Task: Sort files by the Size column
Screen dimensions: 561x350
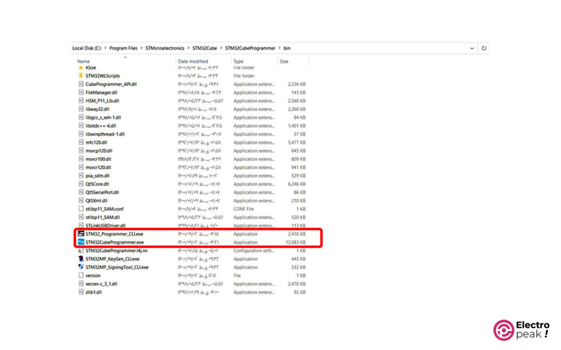Action: (x=284, y=62)
